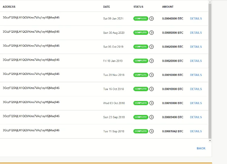View DETAILS for the Tue 16 Oct 2018 transaction

196,89
